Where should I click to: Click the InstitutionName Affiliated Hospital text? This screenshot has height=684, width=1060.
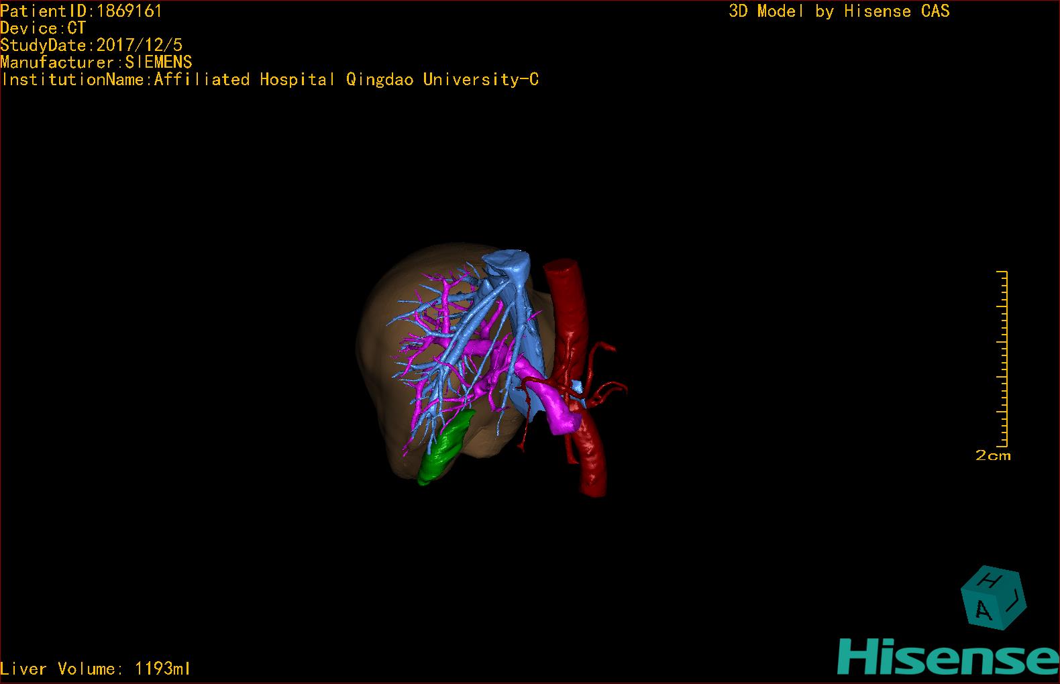tap(270, 80)
